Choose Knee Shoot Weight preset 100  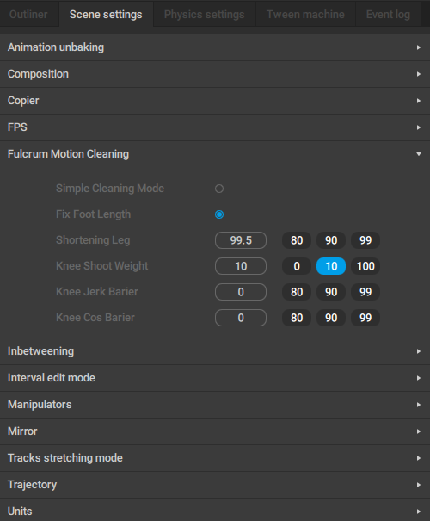pos(365,266)
